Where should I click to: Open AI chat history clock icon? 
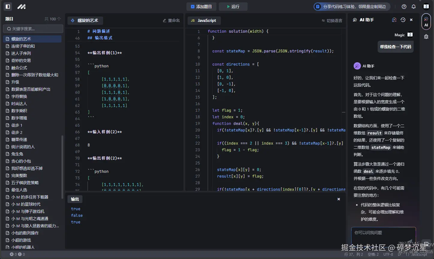tap(403, 20)
